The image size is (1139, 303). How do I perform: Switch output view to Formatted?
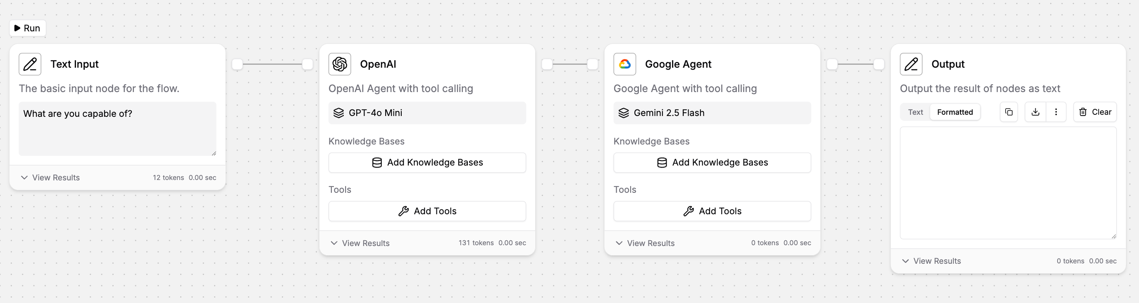coord(955,112)
